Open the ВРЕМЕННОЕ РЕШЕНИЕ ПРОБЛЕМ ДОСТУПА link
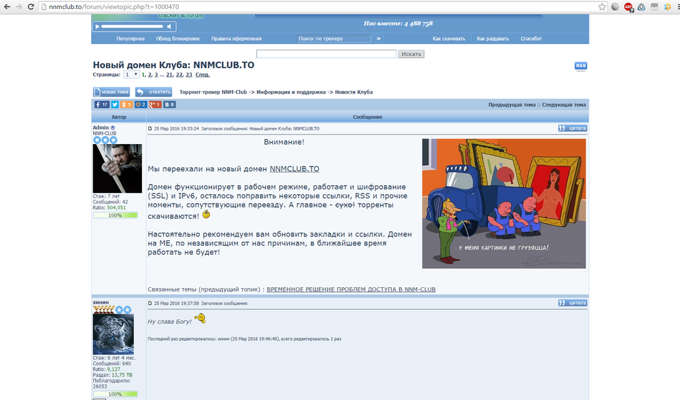Viewport: 680px width, 400px height. click(351, 289)
